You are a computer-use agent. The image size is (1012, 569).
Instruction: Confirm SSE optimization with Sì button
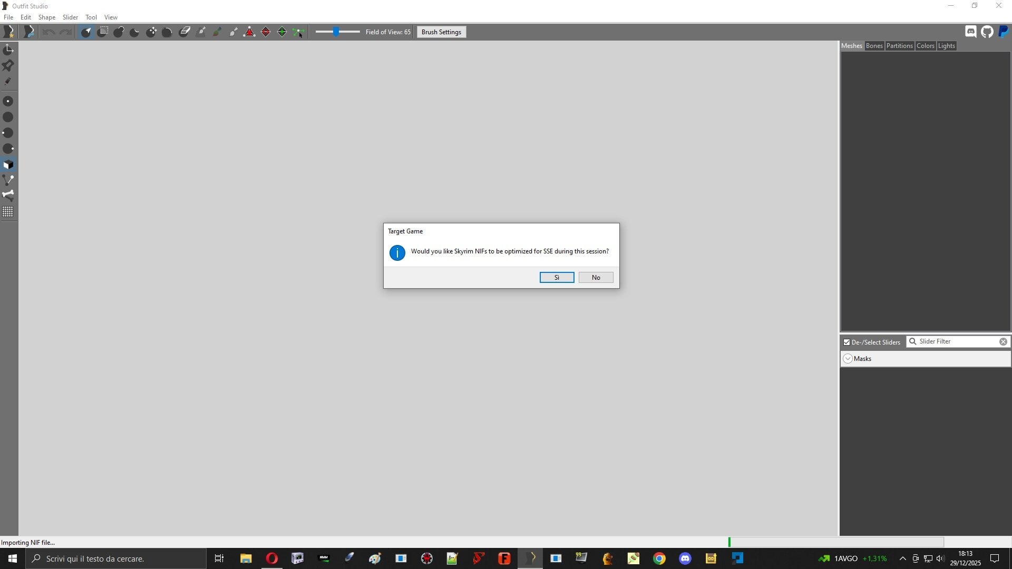557,278
